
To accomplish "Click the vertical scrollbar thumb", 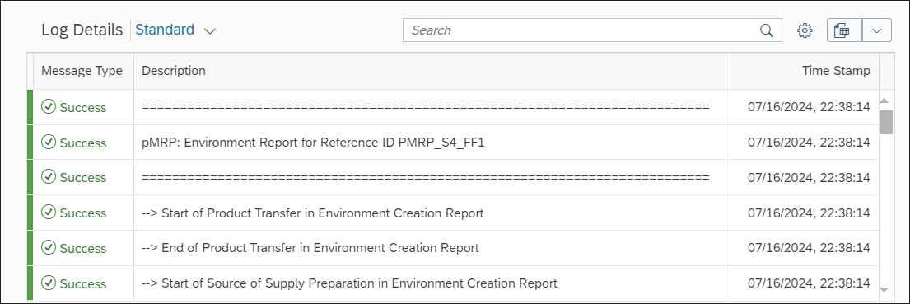I will click(885, 122).
